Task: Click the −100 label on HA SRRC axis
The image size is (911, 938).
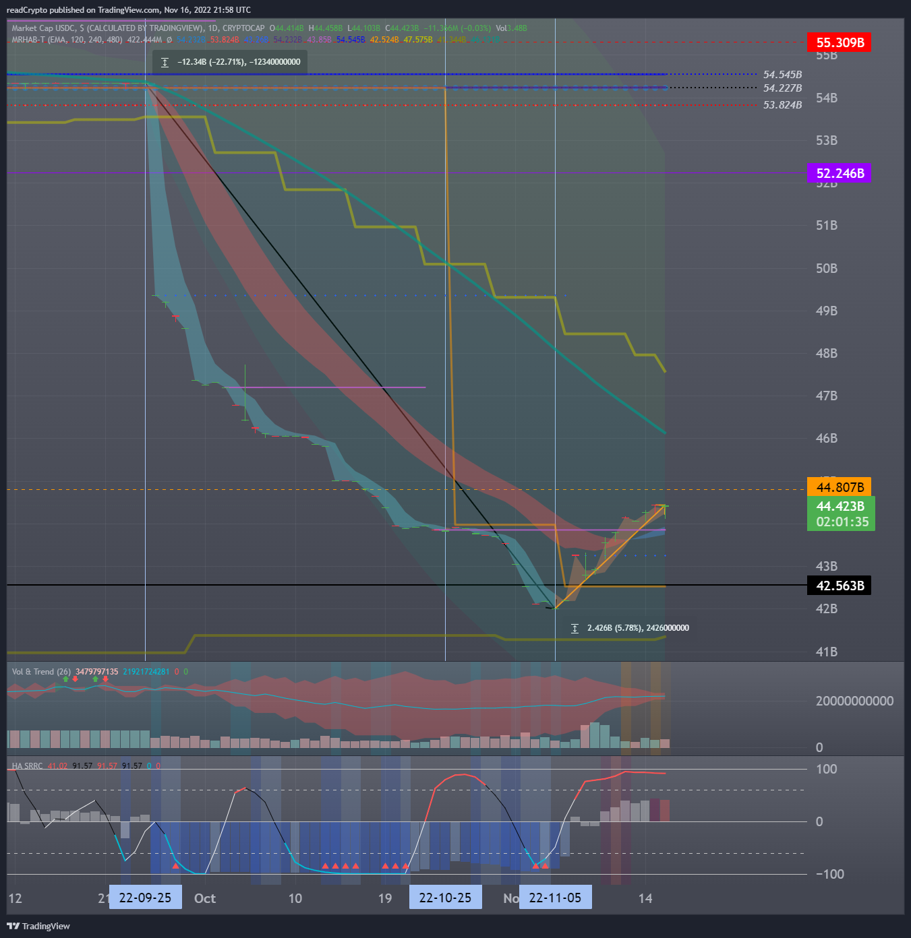Action: [829, 874]
